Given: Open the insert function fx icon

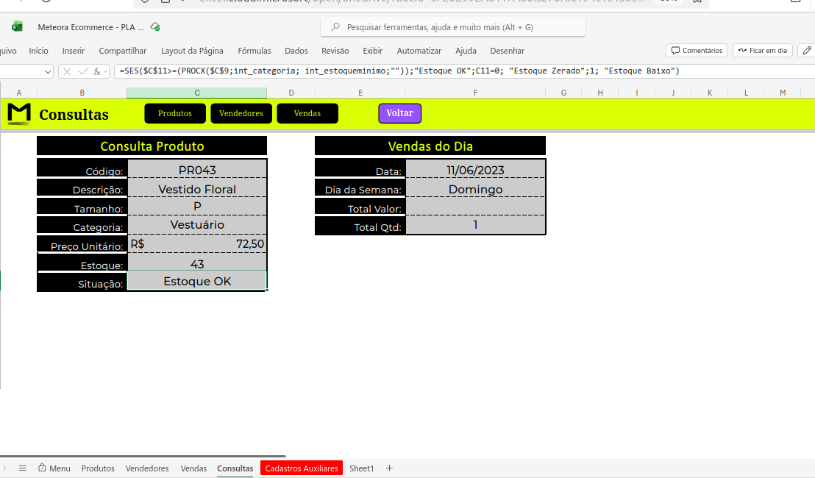Looking at the screenshot, I should pyautogui.click(x=96, y=71).
